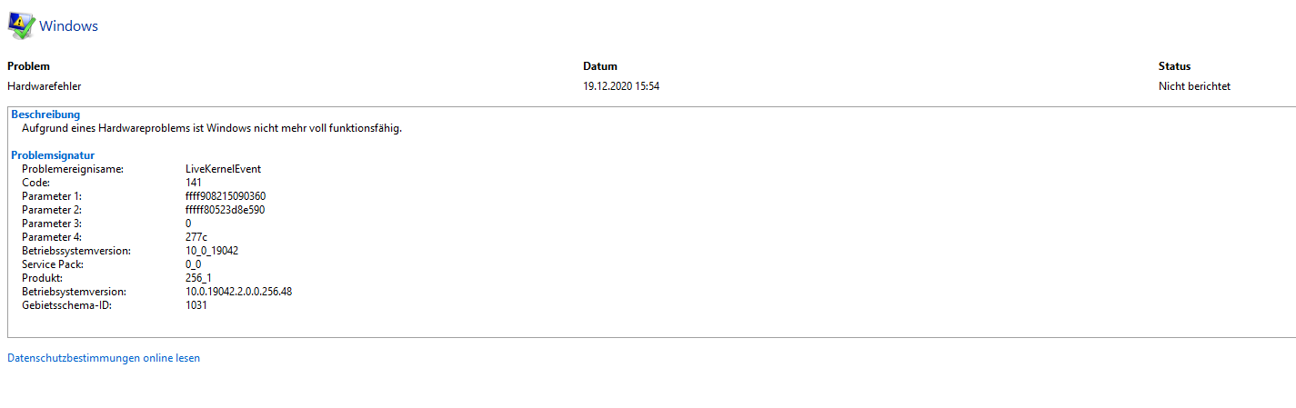Screen dimensions: 1296x408
Task: Open the Windows title link
Action: pos(68,26)
